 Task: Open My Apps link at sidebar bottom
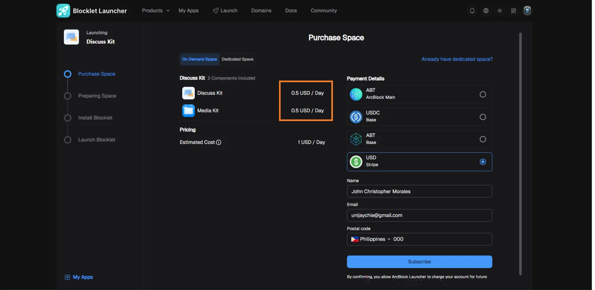coord(78,277)
